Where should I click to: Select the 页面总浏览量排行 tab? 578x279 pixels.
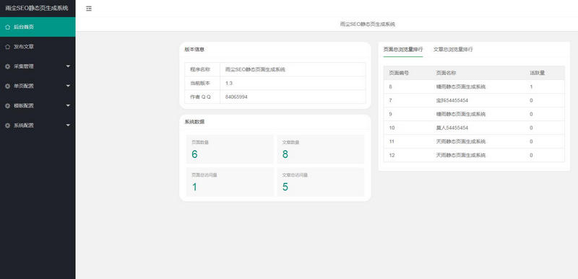click(403, 49)
